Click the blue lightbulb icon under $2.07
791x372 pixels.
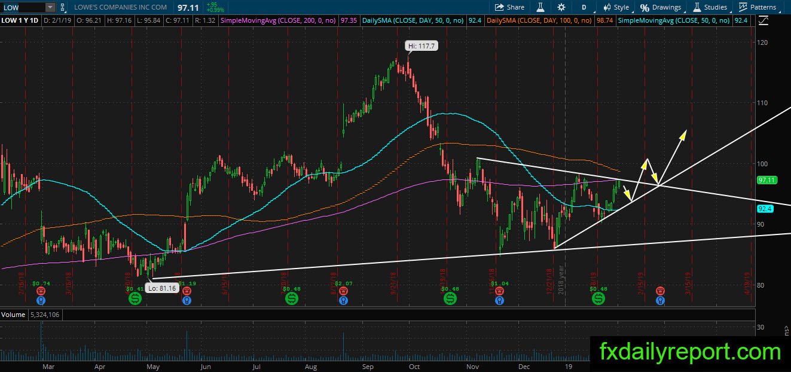pyautogui.click(x=343, y=299)
